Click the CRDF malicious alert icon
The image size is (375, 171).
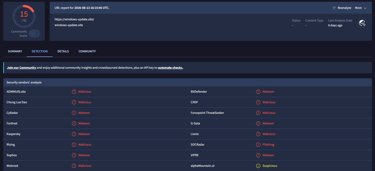tap(258, 102)
